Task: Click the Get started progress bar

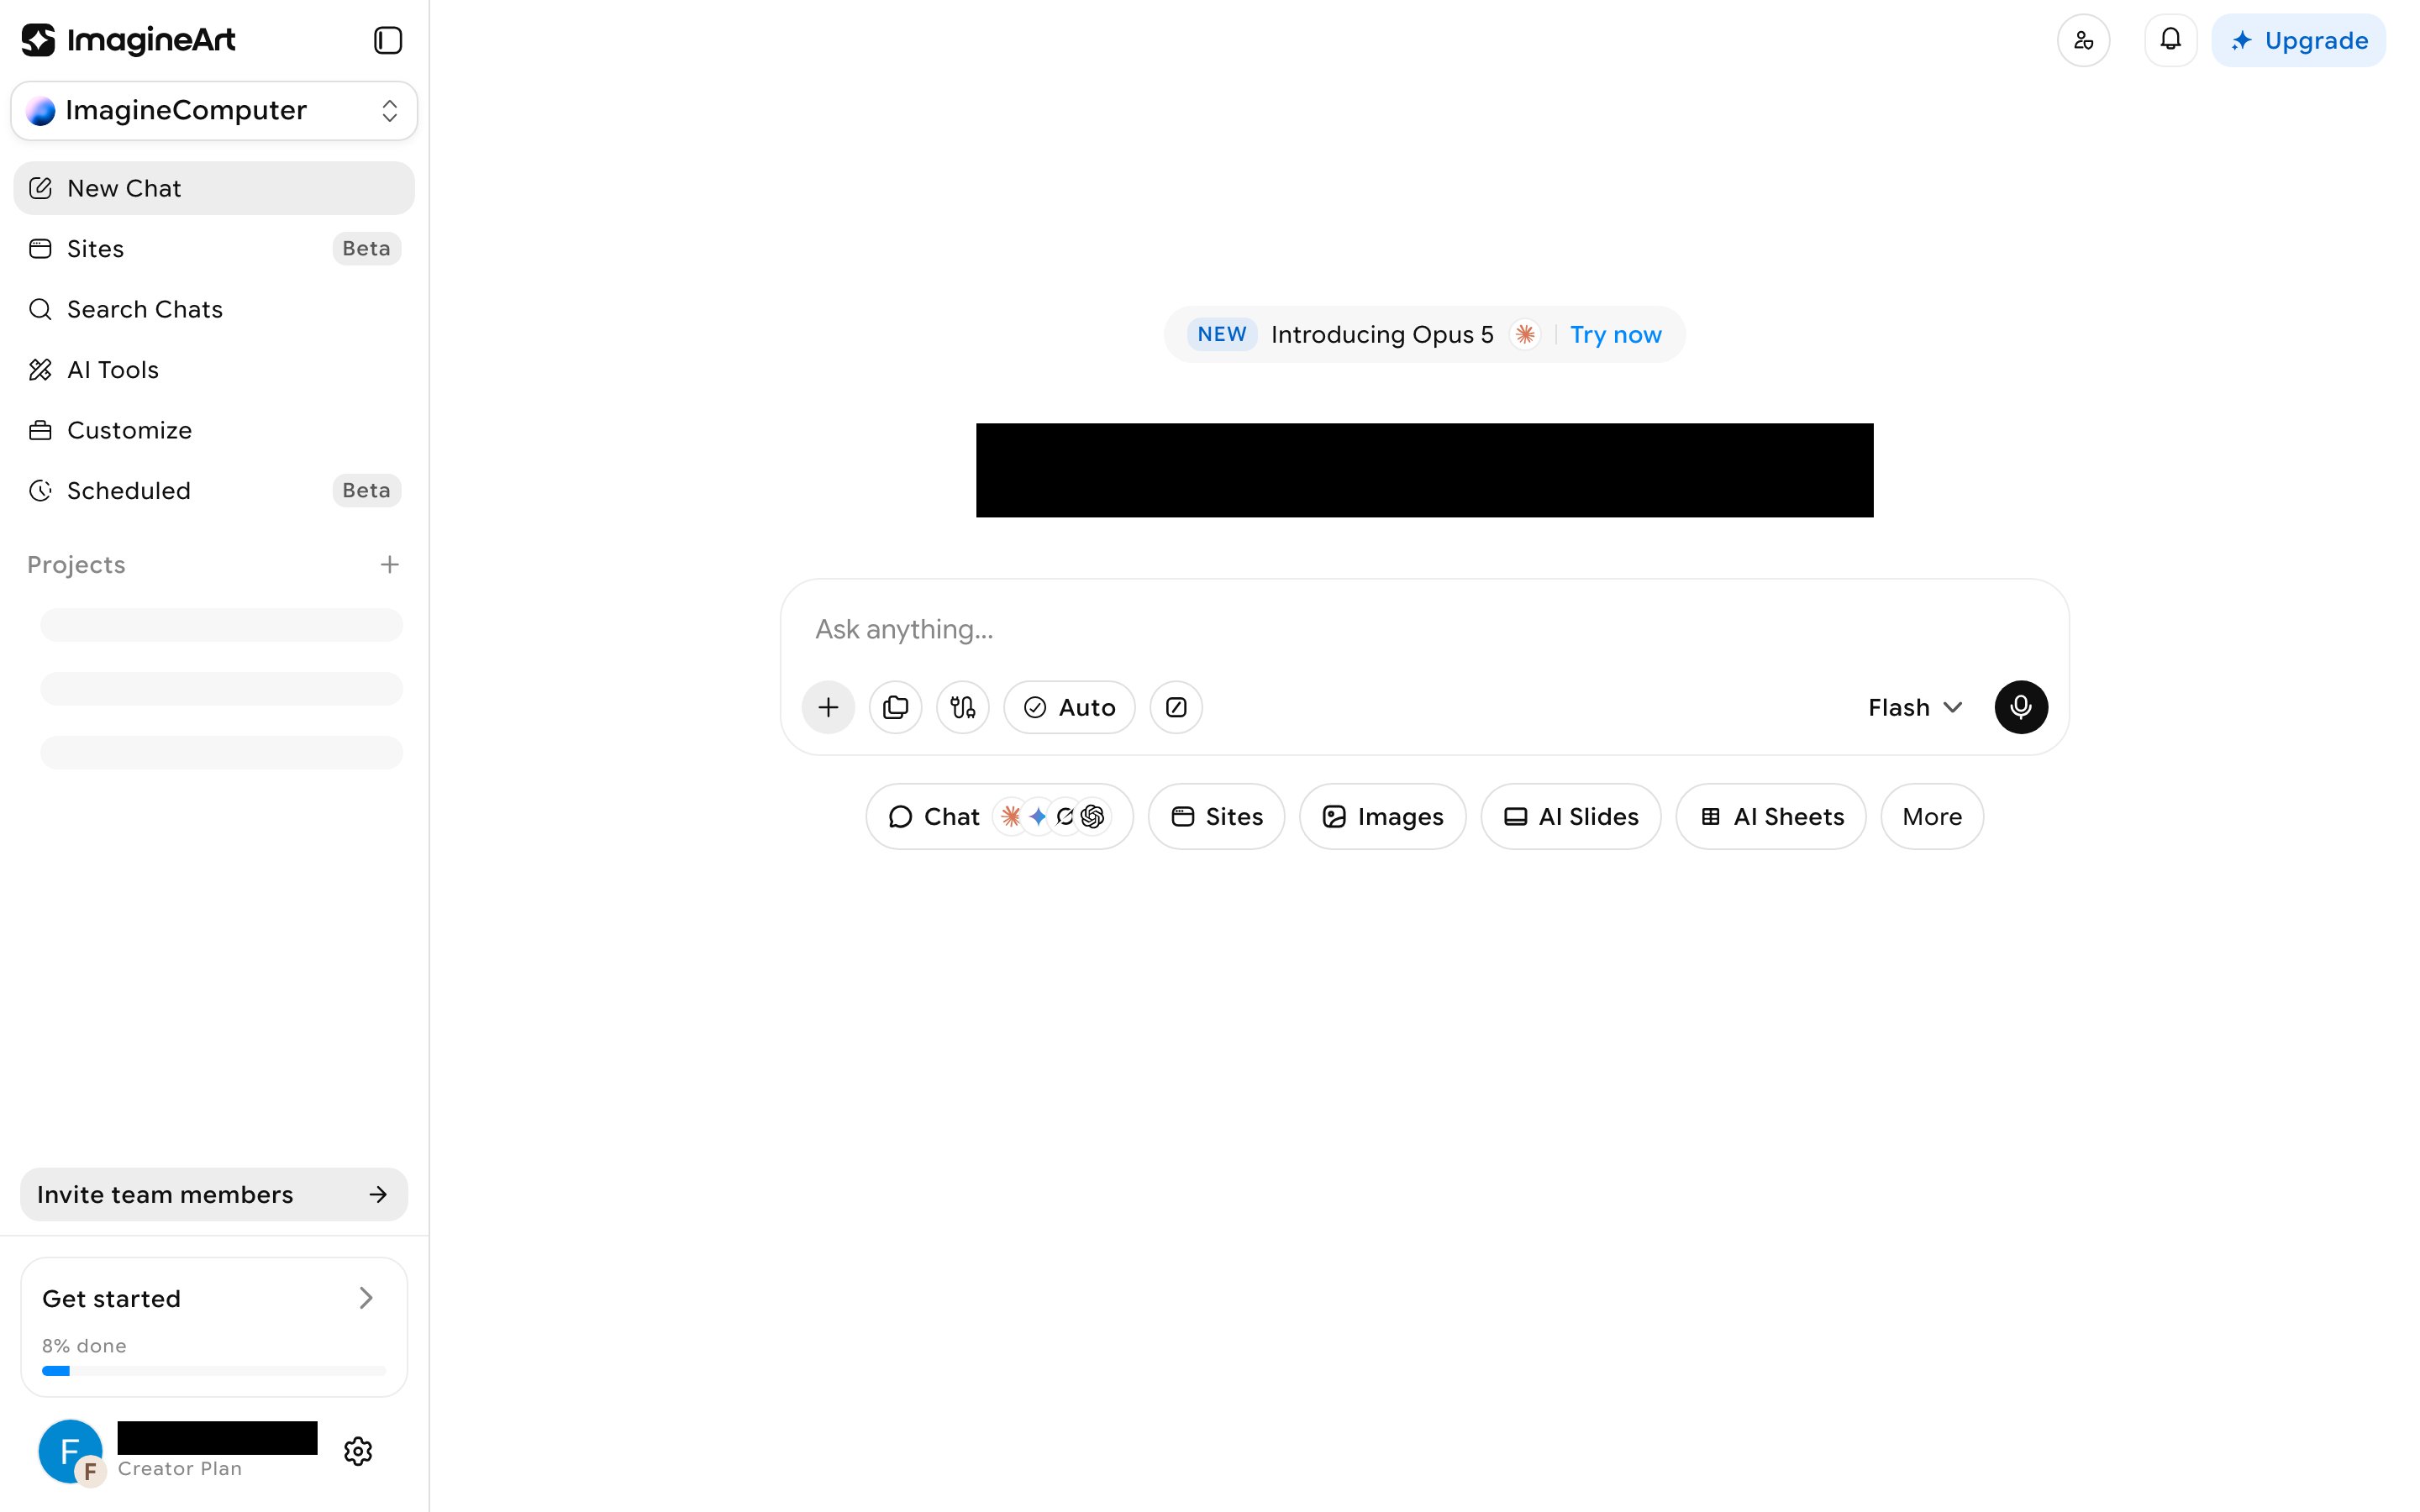Action: pos(214,1371)
